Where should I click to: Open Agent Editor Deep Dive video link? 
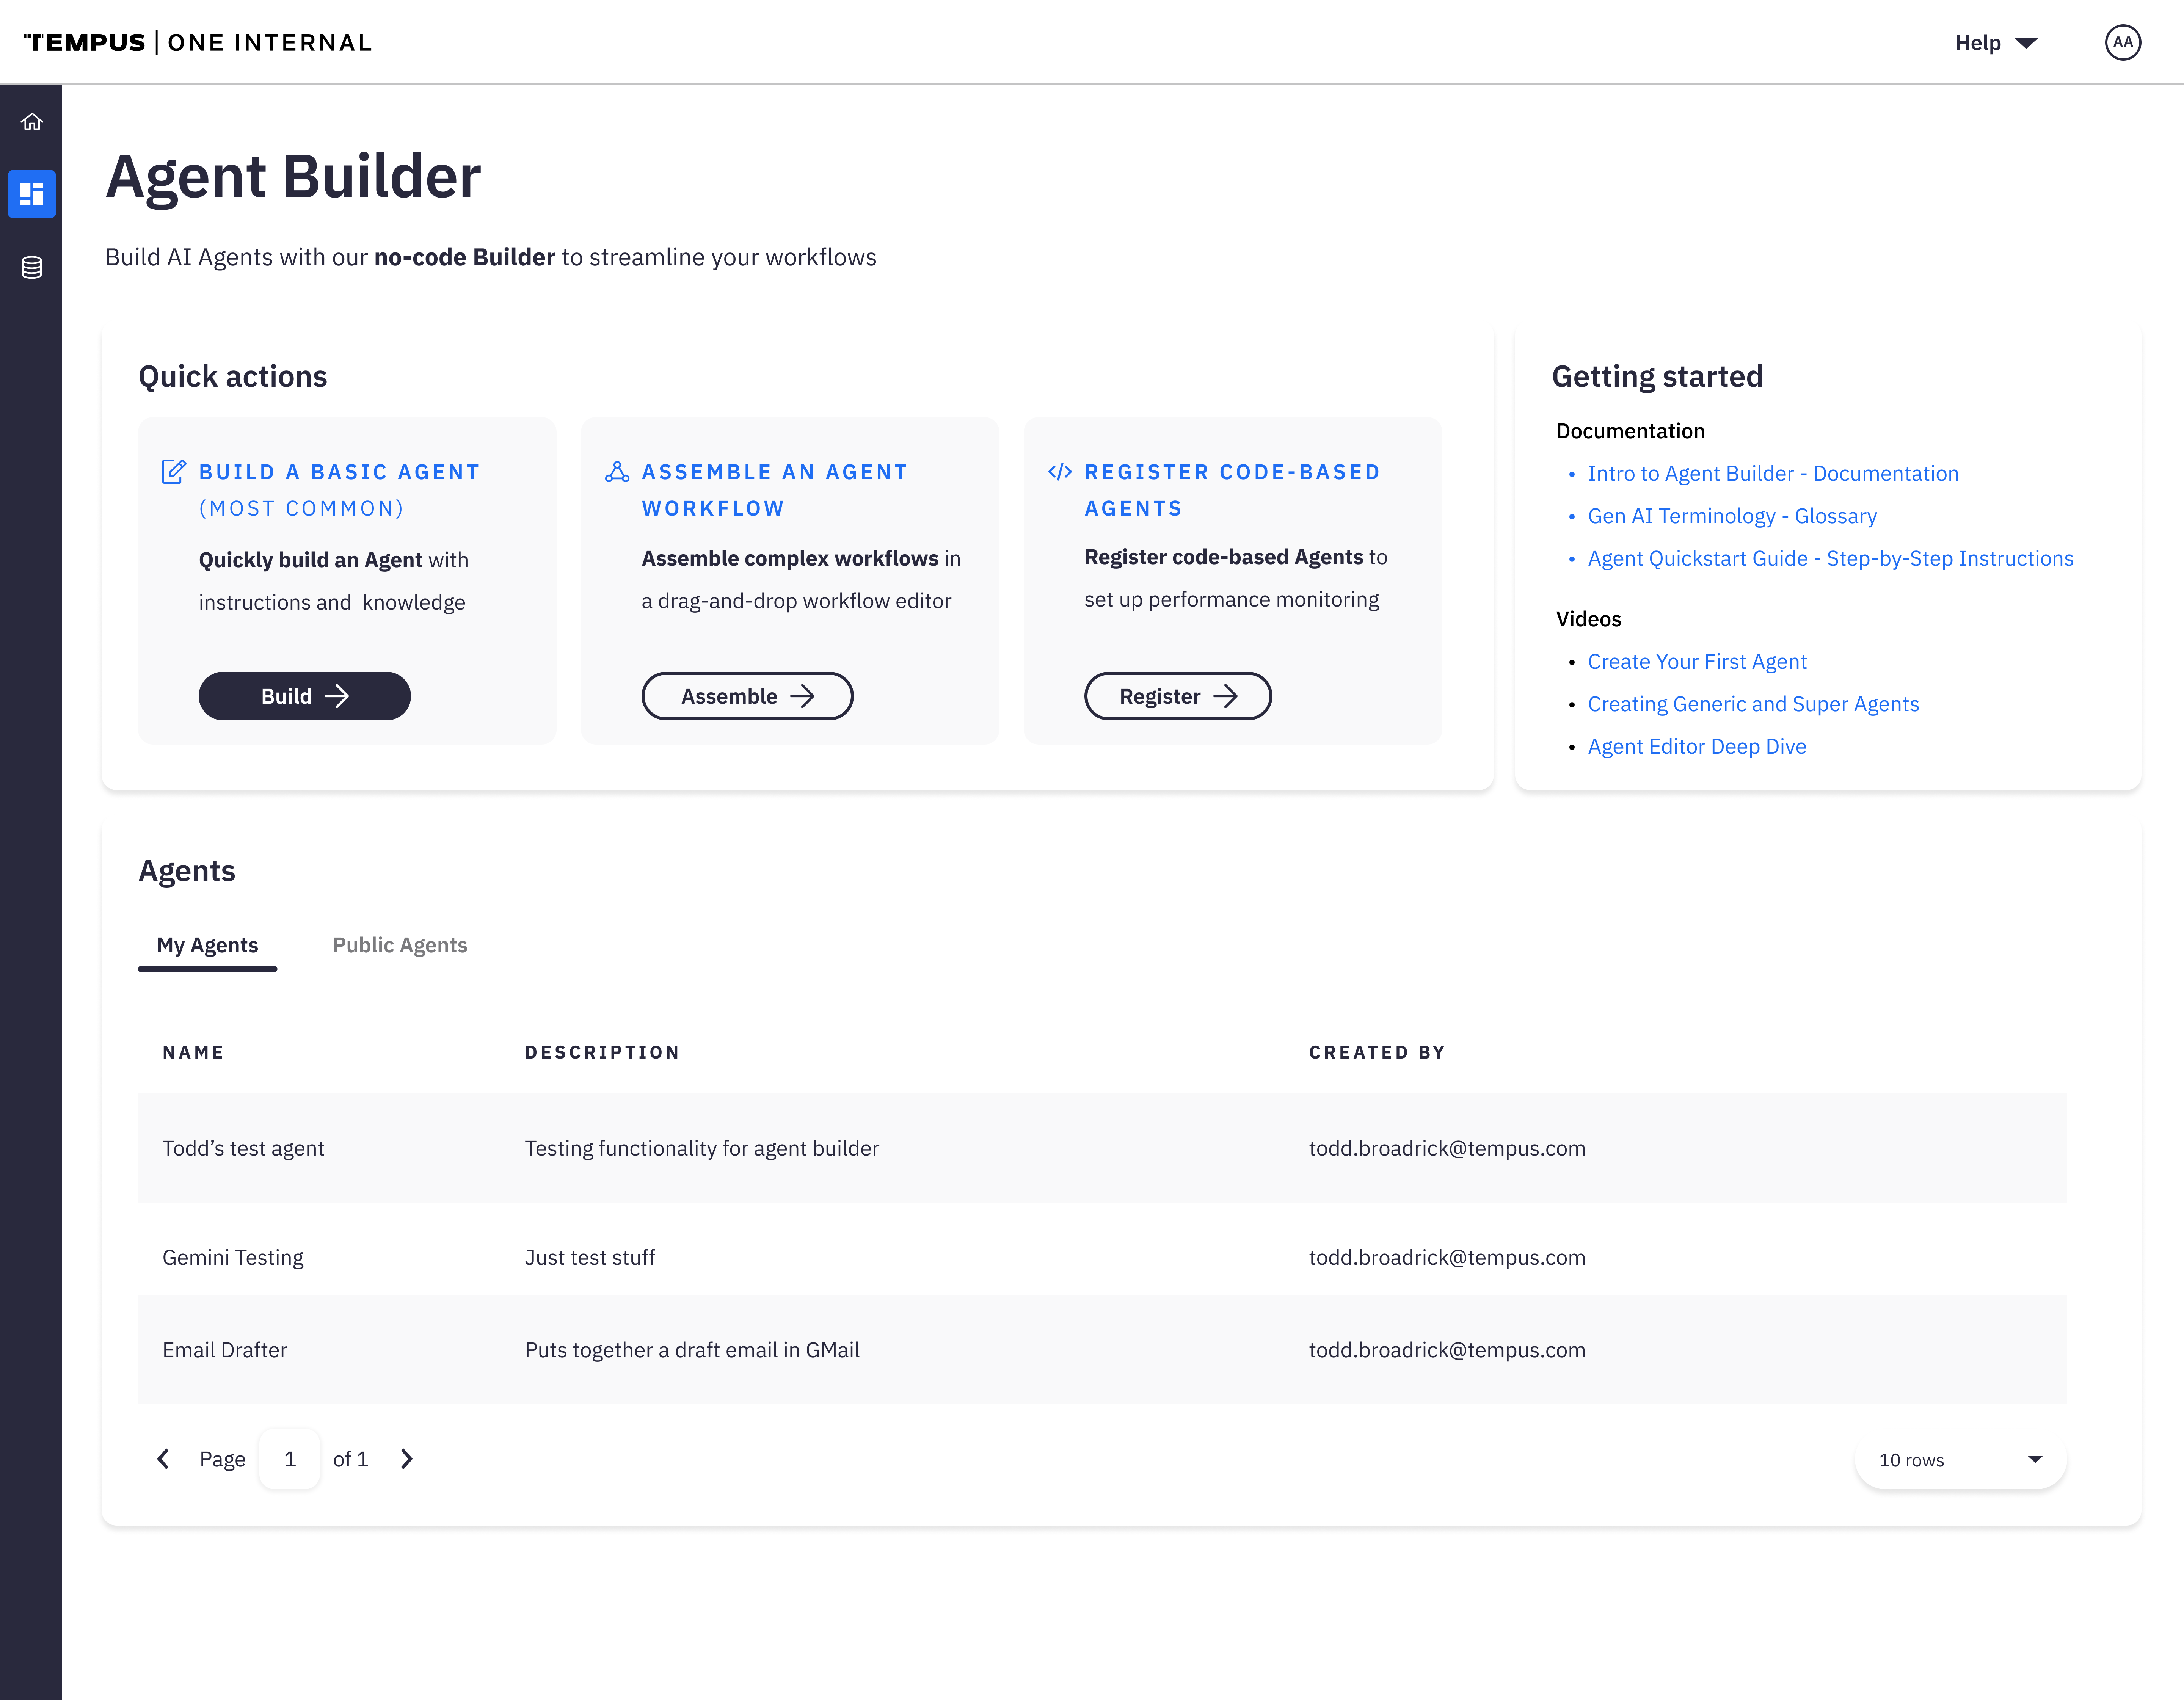point(1697,746)
